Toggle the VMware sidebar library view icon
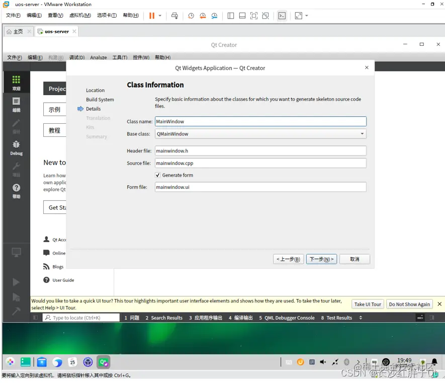Viewport: 445px width, 383px height. (231, 16)
